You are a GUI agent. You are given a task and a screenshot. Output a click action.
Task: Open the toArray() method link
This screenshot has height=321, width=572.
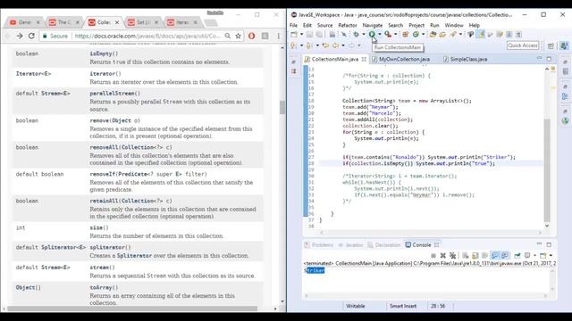[104, 287]
